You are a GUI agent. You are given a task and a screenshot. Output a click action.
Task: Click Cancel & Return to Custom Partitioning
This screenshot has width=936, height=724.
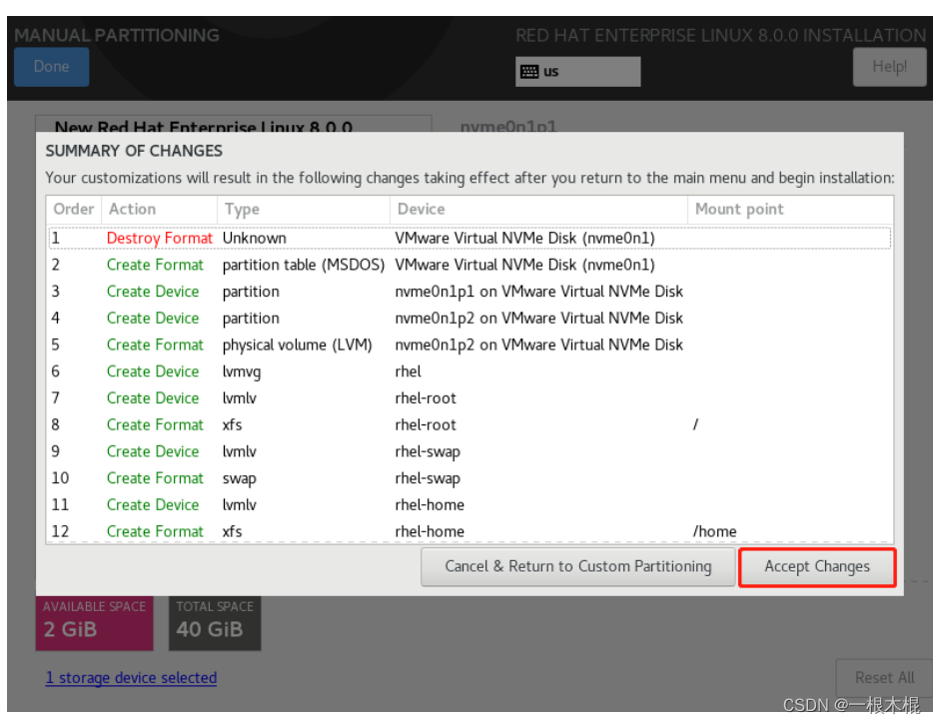point(577,566)
